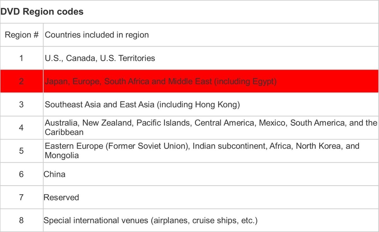Click region number 8 cell

pyautogui.click(x=21, y=220)
